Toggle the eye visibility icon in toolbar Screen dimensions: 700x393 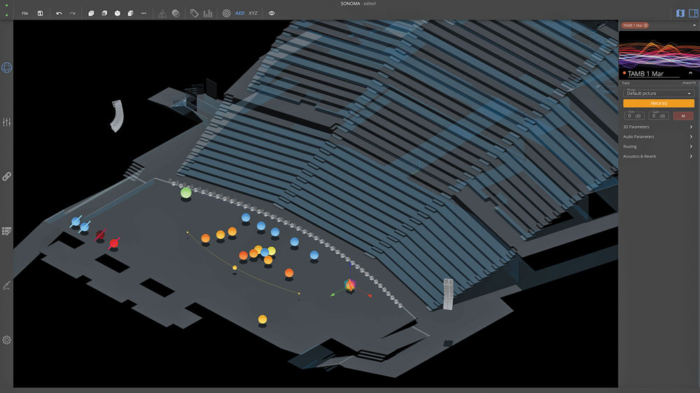pyautogui.click(x=272, y=13)
